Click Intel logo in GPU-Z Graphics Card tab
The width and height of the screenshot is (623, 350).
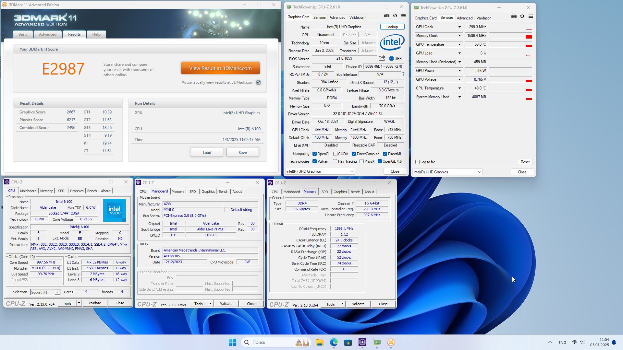[x=392, y=42]
